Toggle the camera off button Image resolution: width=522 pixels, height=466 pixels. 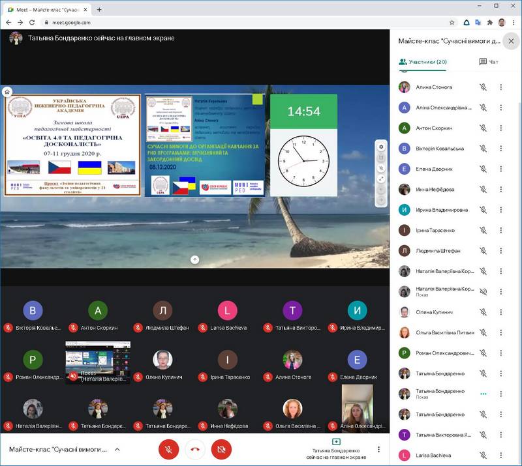221,449
